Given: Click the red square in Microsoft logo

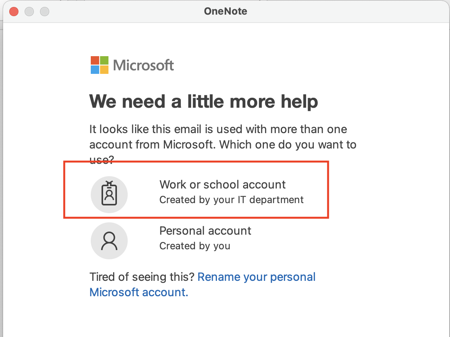Looking at the screenshot, I should [95, 60].
